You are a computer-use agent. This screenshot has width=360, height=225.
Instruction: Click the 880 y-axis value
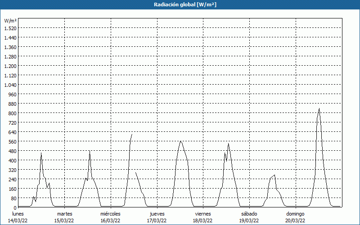pyautogui.click(x=12, y=104)
